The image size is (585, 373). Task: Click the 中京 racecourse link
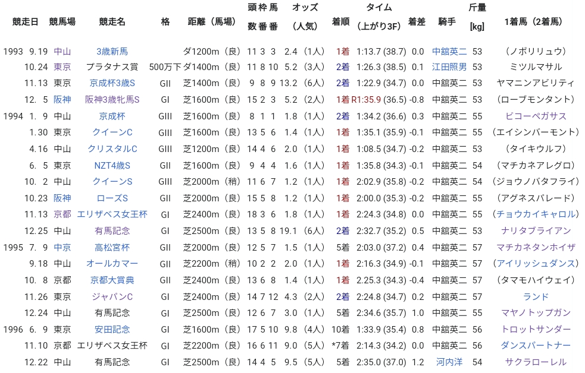(62, 247)
